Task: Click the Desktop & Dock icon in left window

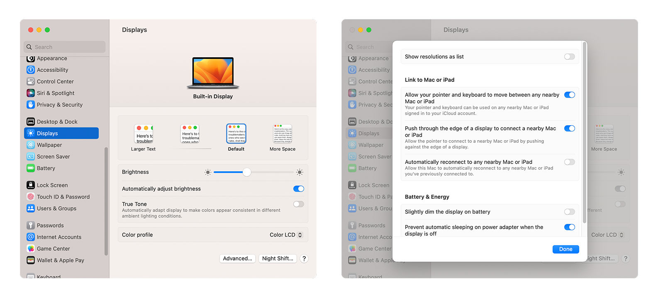Action: coord(31,122)
